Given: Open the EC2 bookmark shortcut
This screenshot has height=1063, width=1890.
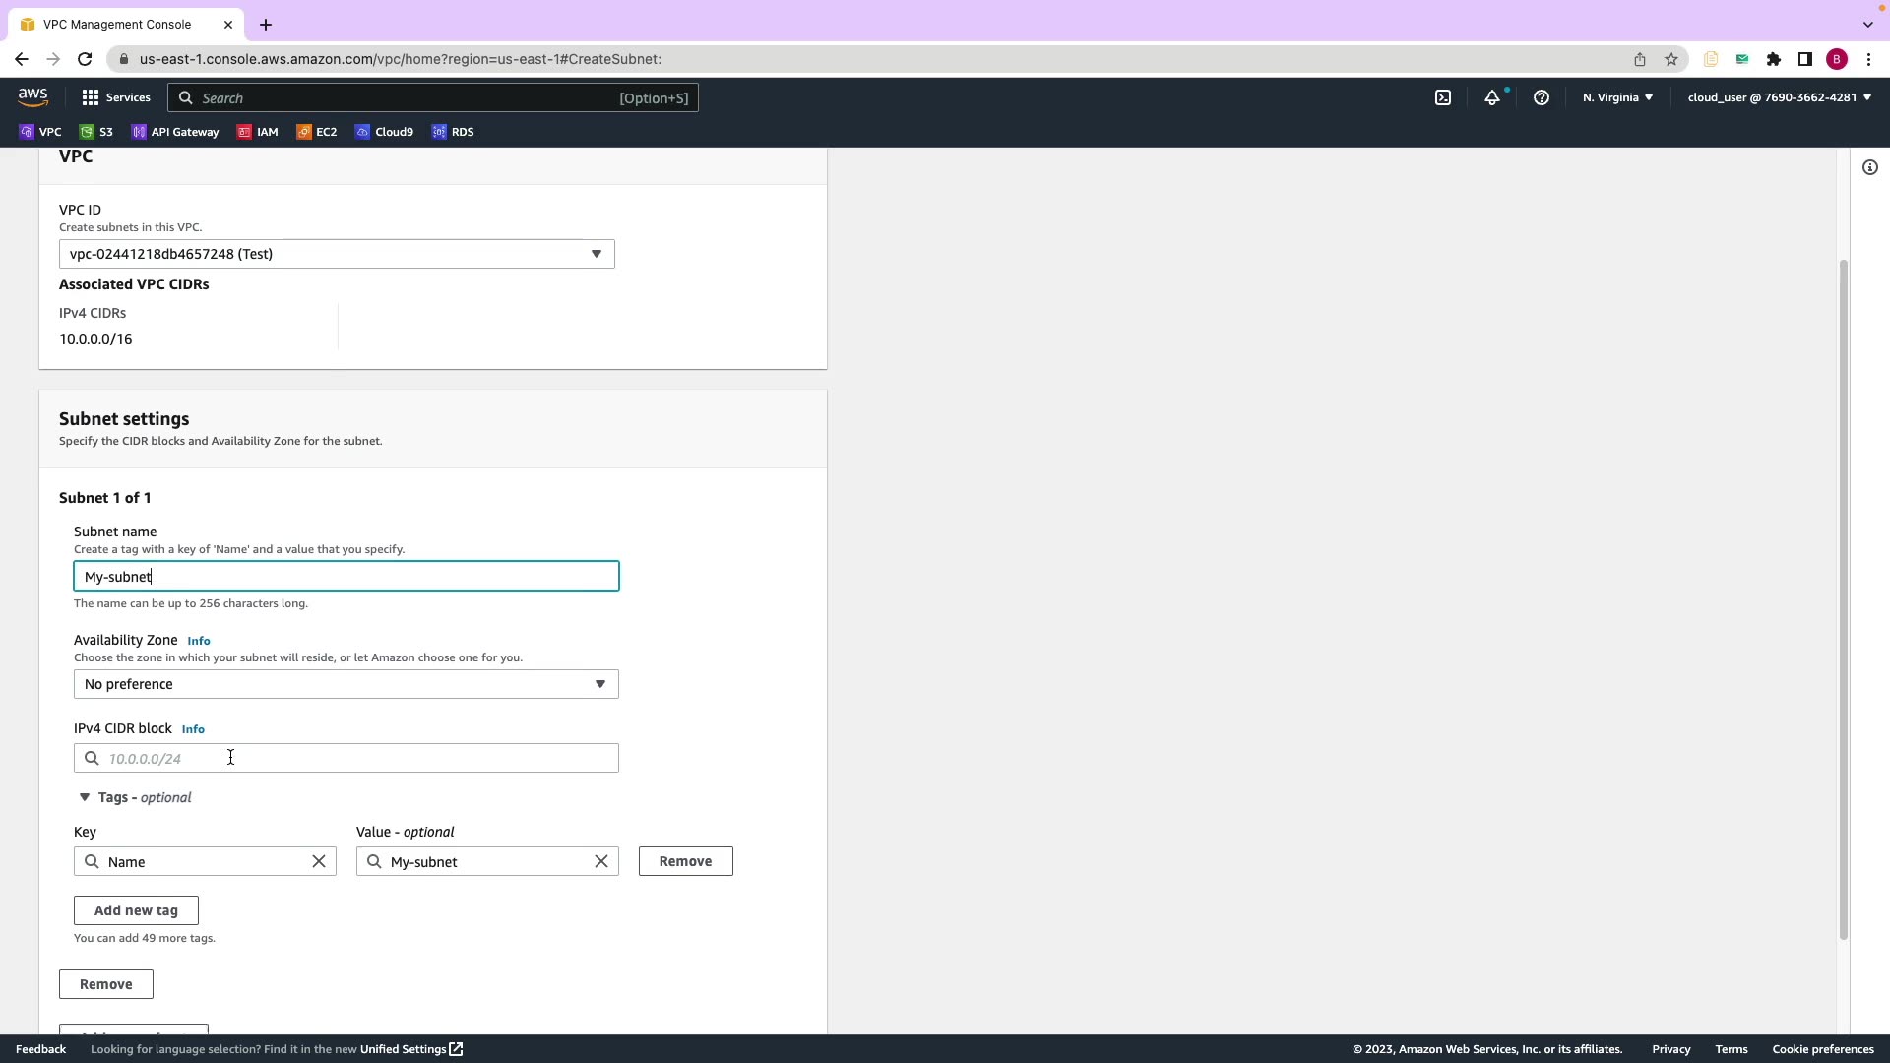Looking at the screenshot, I should (x=317, y=132).
